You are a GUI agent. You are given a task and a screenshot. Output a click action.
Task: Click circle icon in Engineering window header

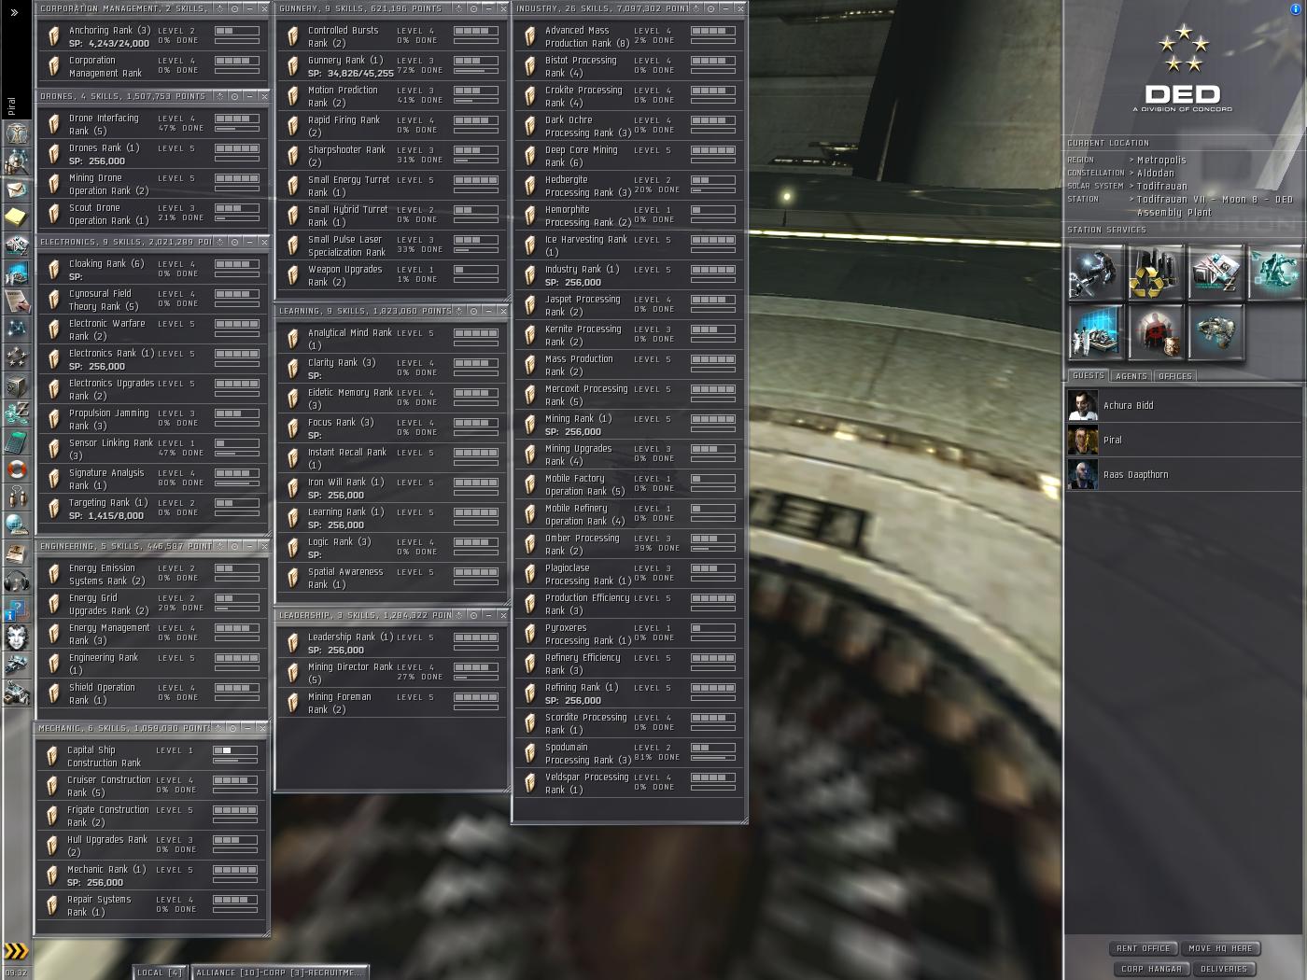coord(235,546)
